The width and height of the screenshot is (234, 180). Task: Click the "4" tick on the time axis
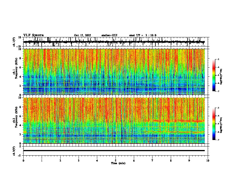[x=97, y=161]
